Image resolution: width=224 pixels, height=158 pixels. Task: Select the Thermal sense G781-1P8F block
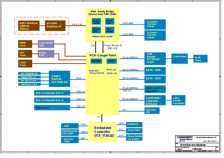(x=69, y=132)
